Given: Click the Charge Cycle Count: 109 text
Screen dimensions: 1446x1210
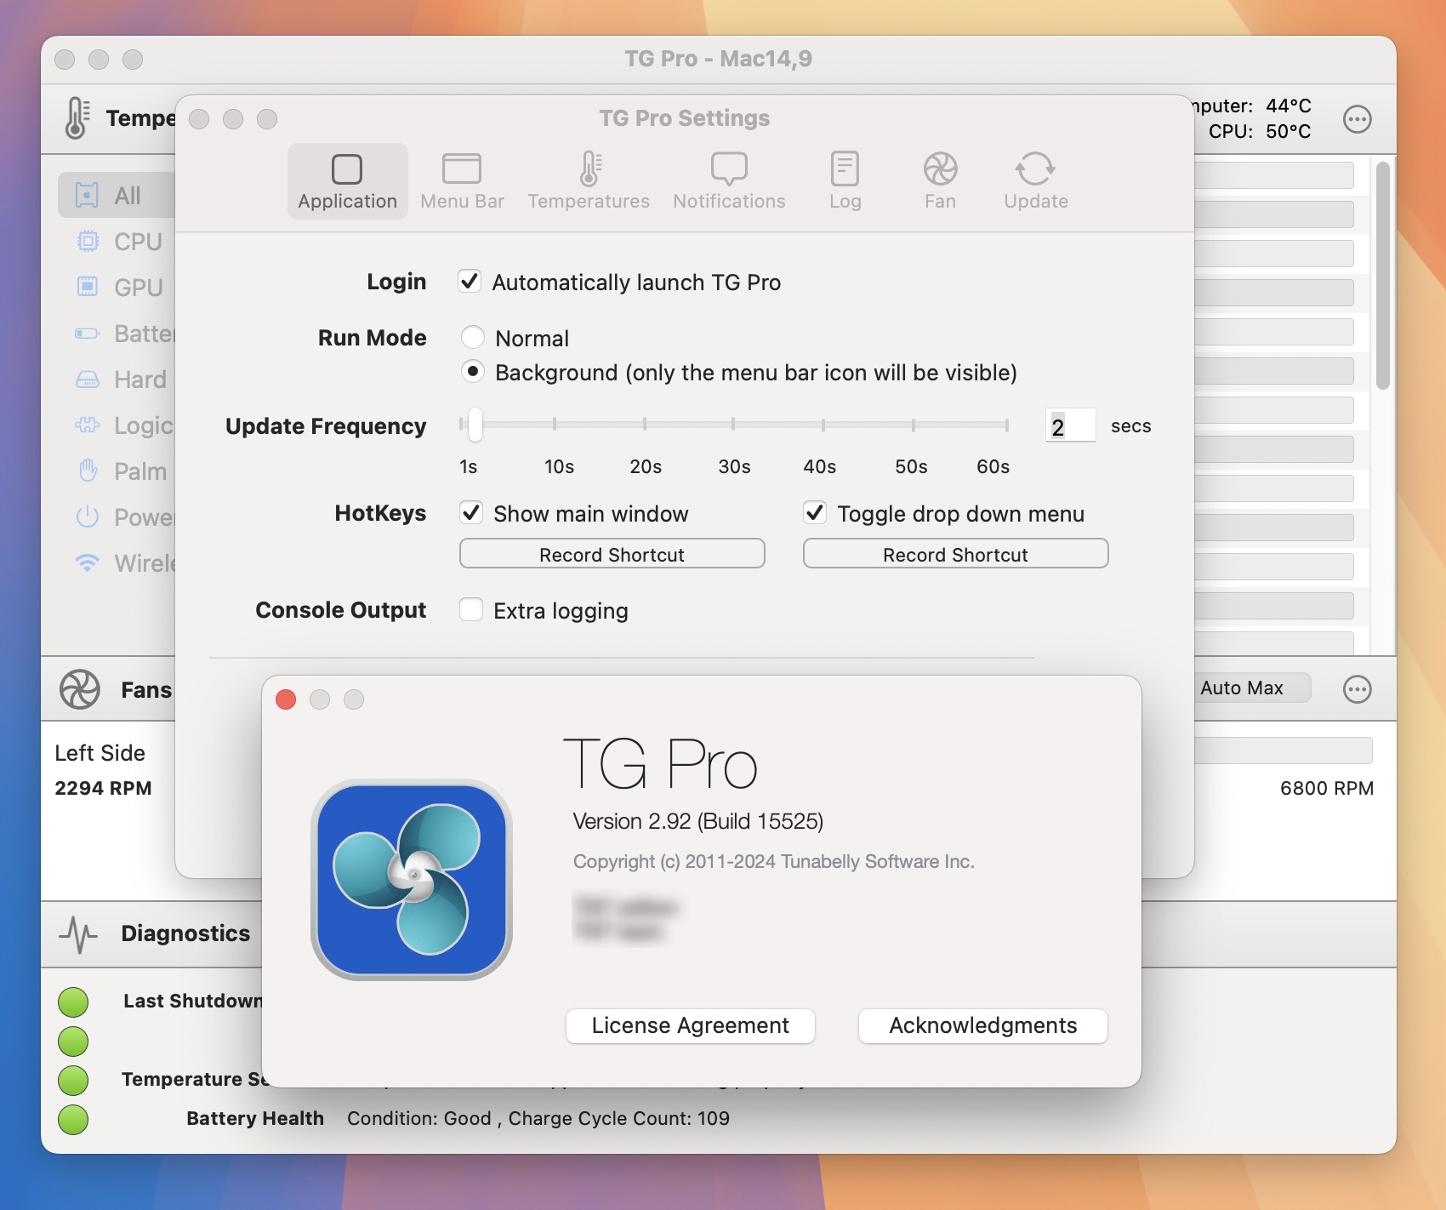Looking at the screenshot, I should click(619, 1118).
